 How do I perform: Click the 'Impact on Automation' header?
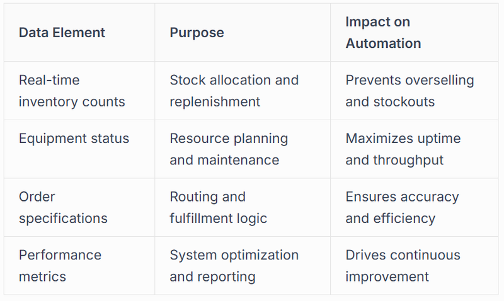[x=383, y=33]
